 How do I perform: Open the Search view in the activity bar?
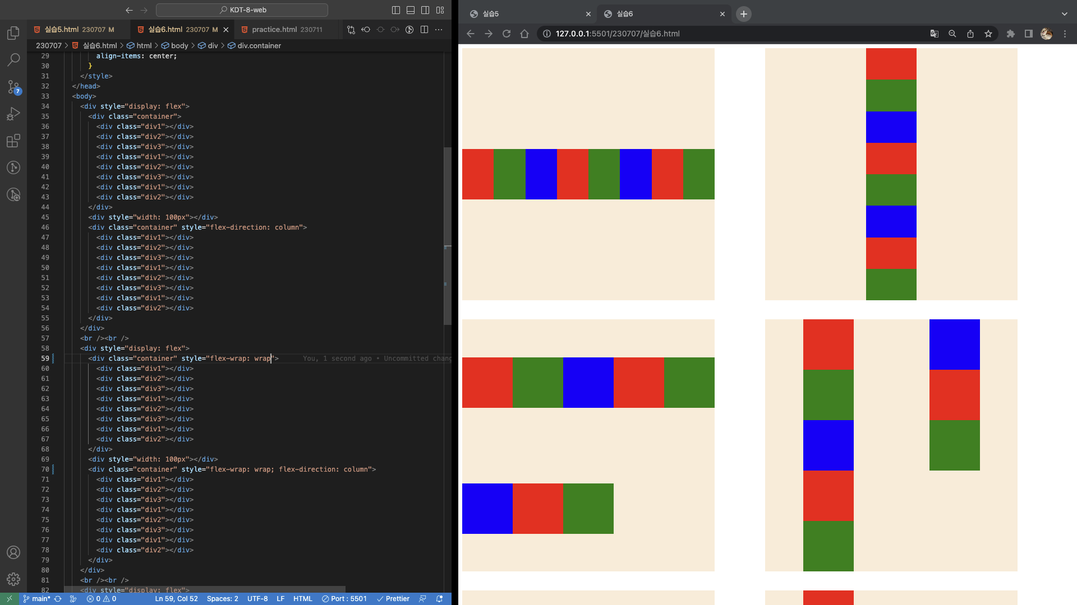(x=13, y=59)
